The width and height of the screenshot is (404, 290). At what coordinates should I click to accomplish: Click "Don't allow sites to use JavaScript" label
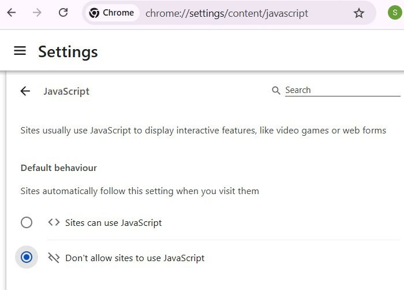point(135,258)
